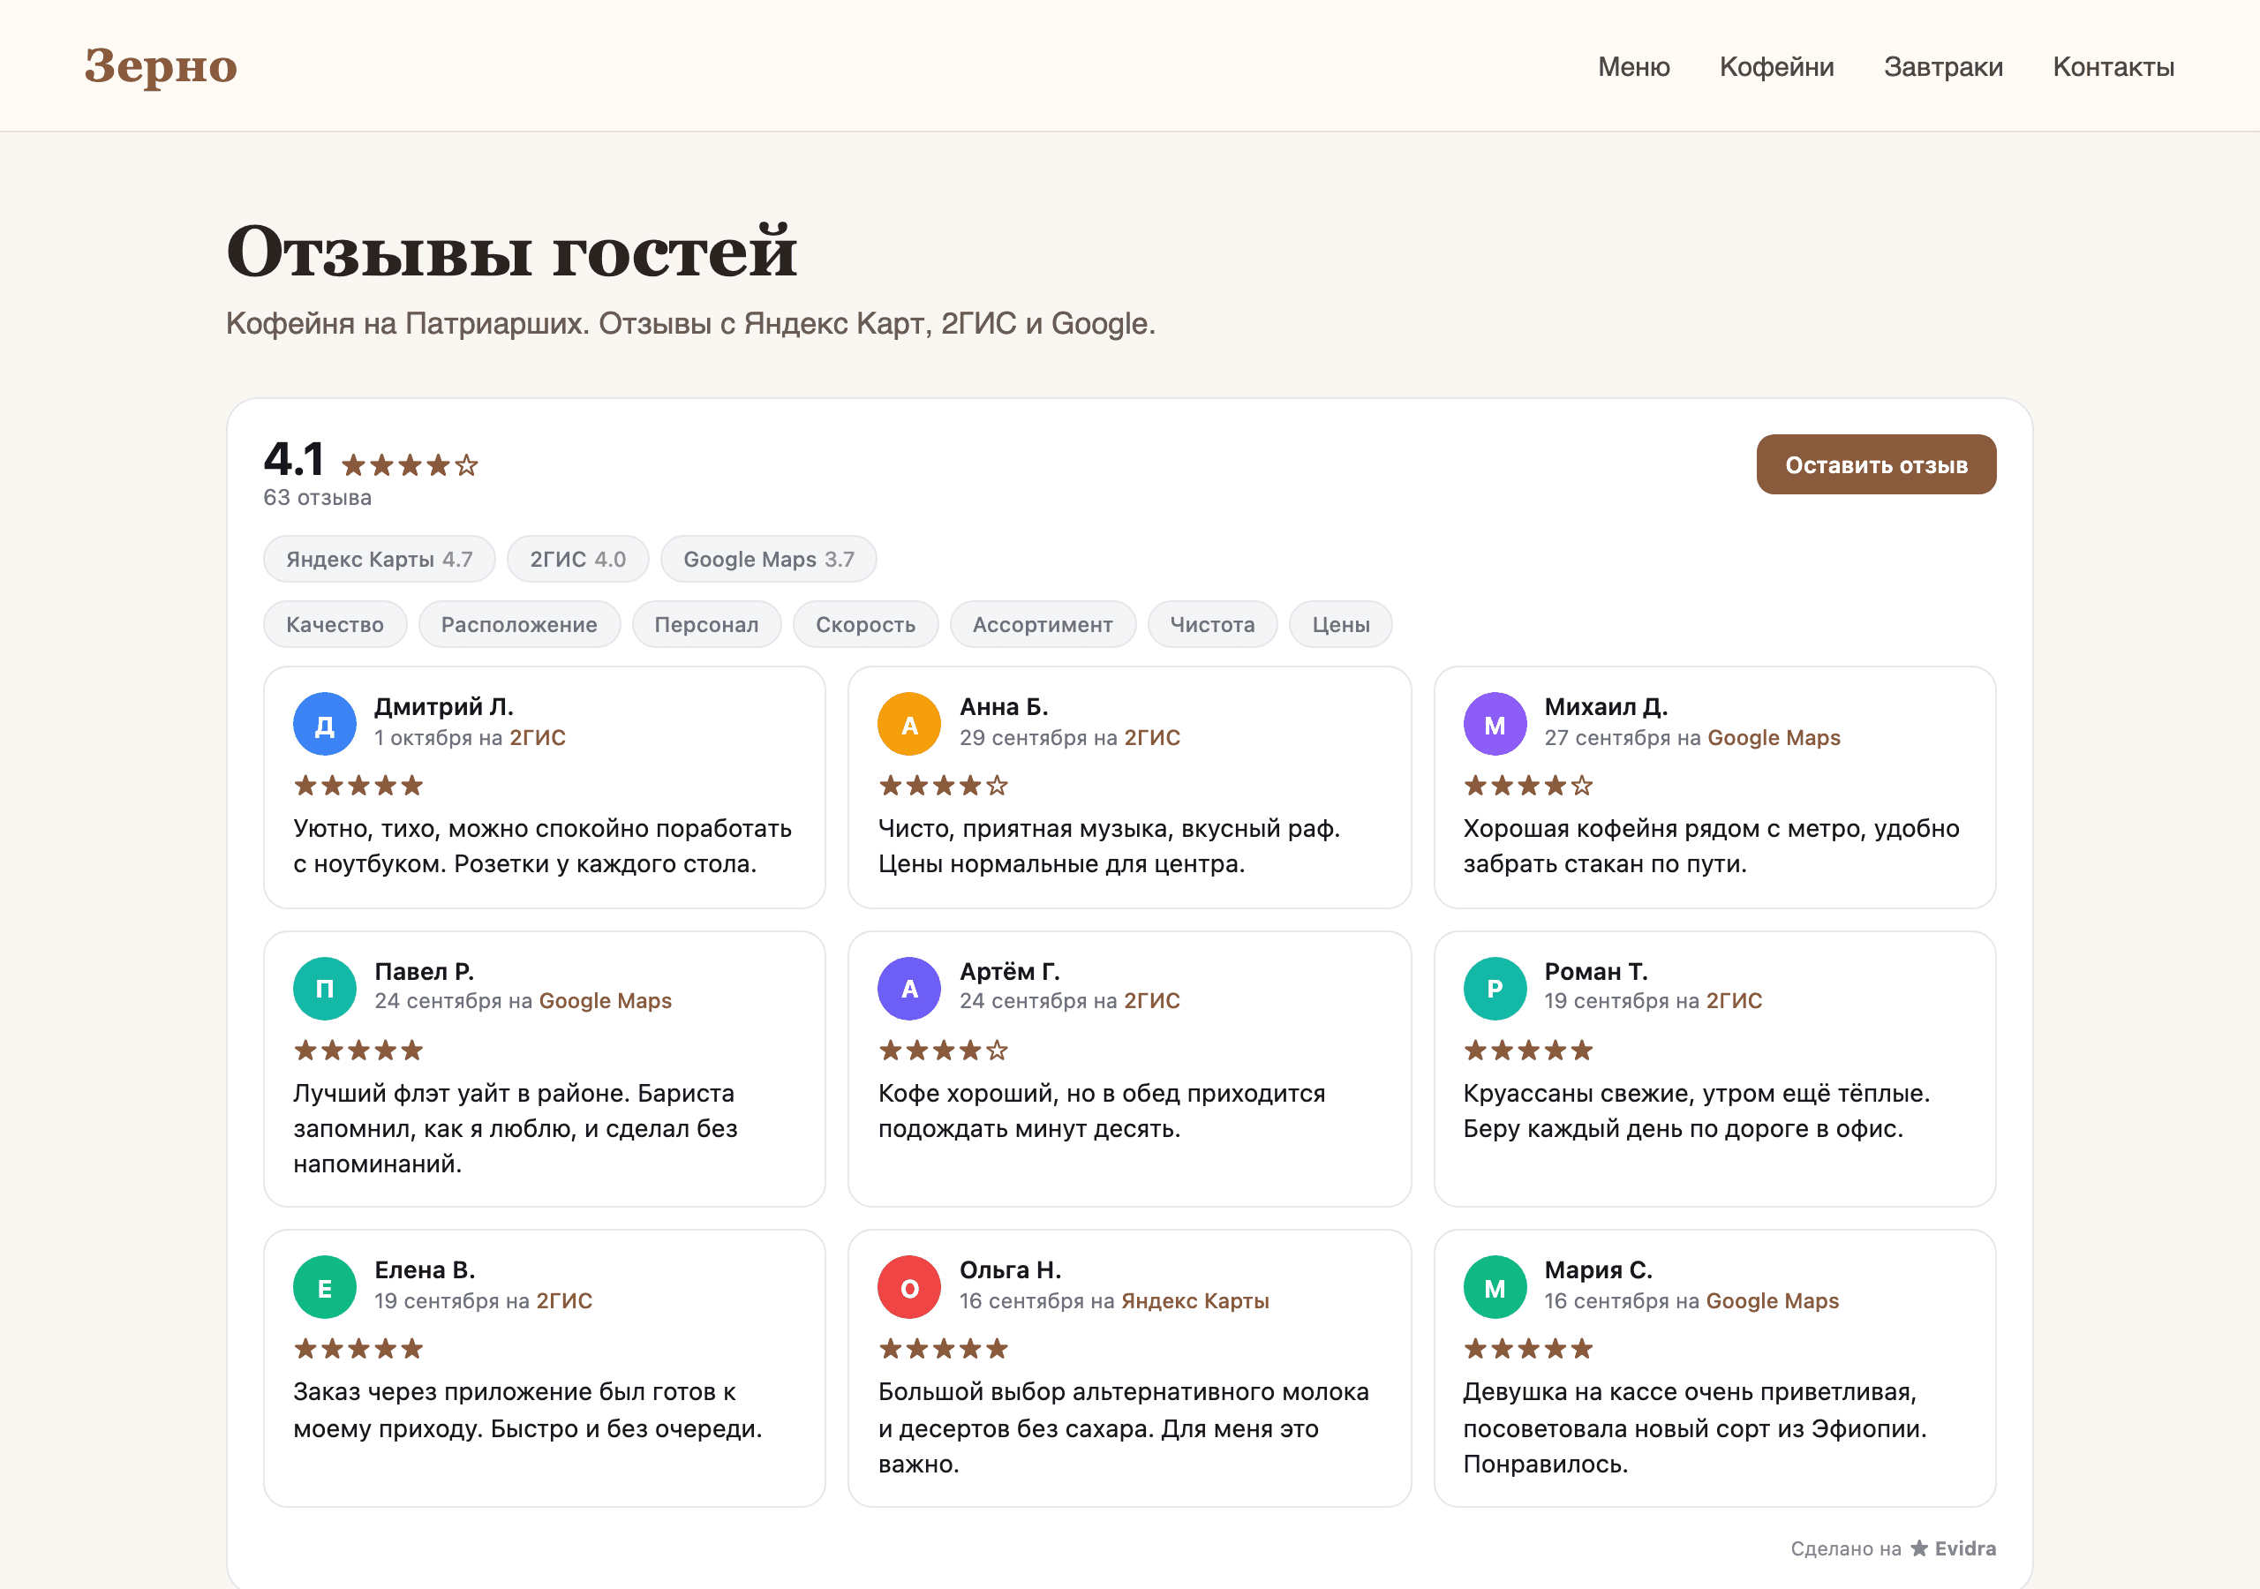Click Анна Б. orange avatar
The height and width of the screenshot is (1589, 2260).
(908, 725)
